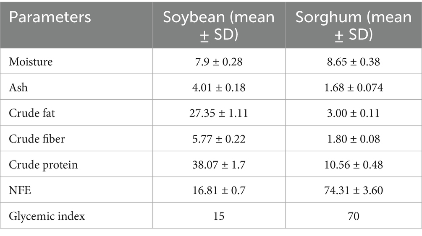Click the sorghum crude fiber value 1.80 ± 0.08

(x=353, y=139)
